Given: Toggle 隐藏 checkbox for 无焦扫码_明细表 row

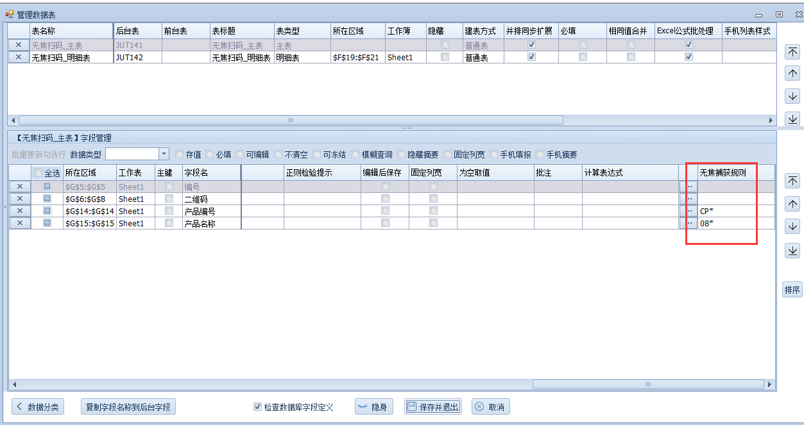Looking at the screenshot, I should click(445, 57).
